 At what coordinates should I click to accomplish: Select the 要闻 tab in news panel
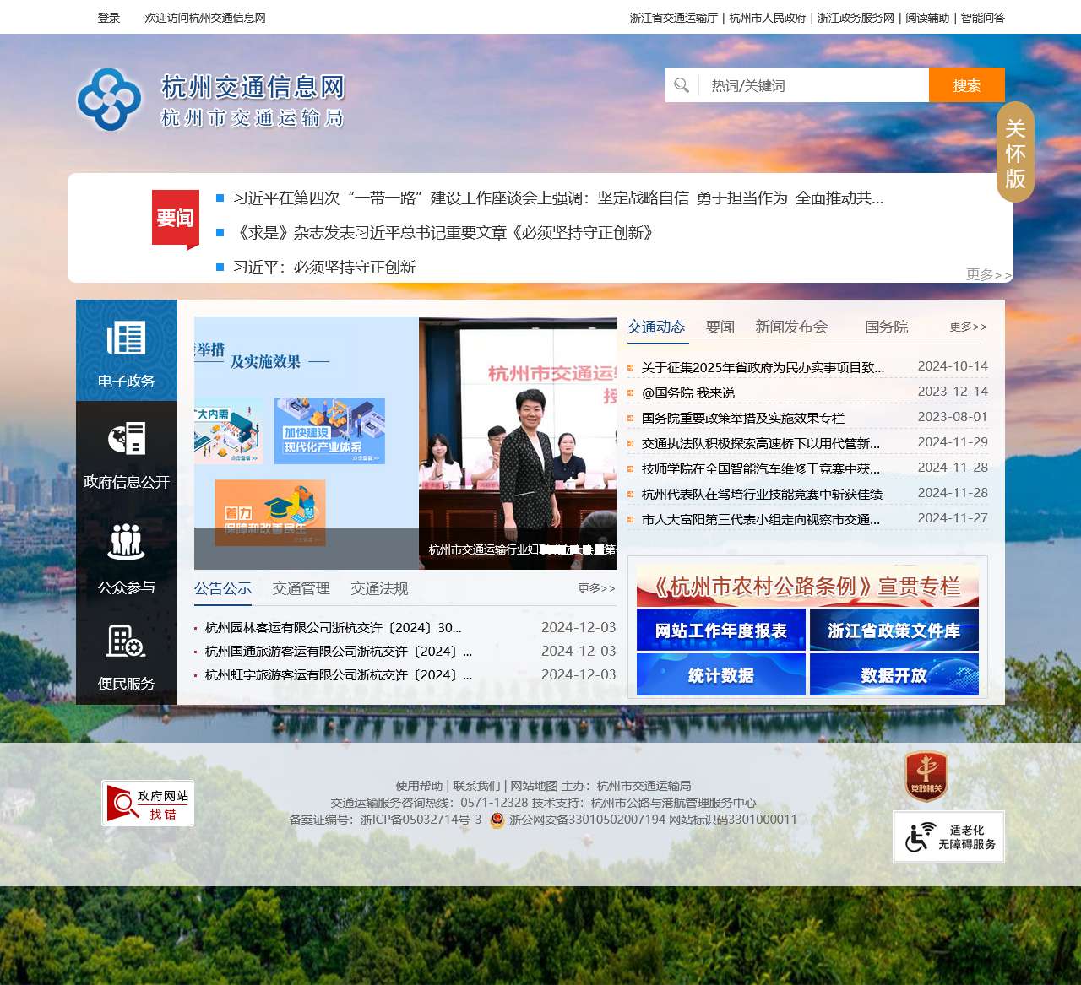tap(720, 327)
